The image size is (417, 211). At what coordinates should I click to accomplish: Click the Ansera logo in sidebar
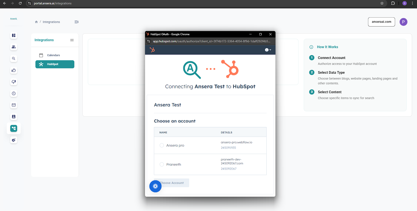tap(14, 19)
